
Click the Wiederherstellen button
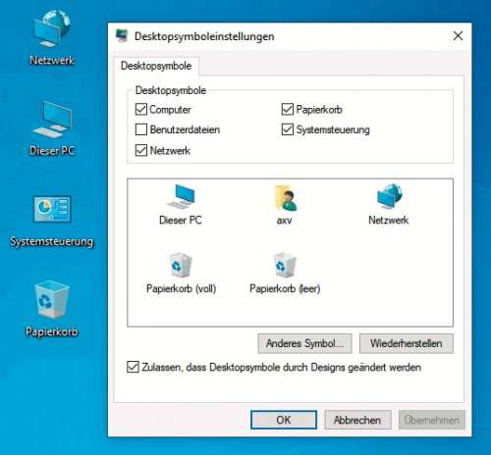coord(407,343)
